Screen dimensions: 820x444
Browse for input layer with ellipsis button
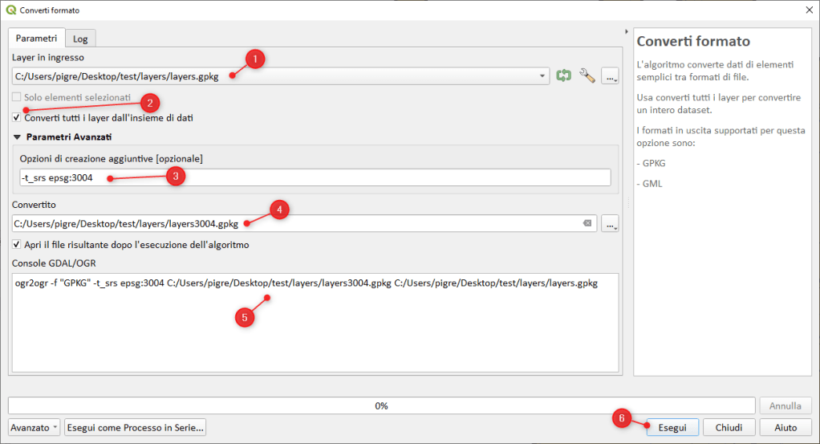(611, 76)
